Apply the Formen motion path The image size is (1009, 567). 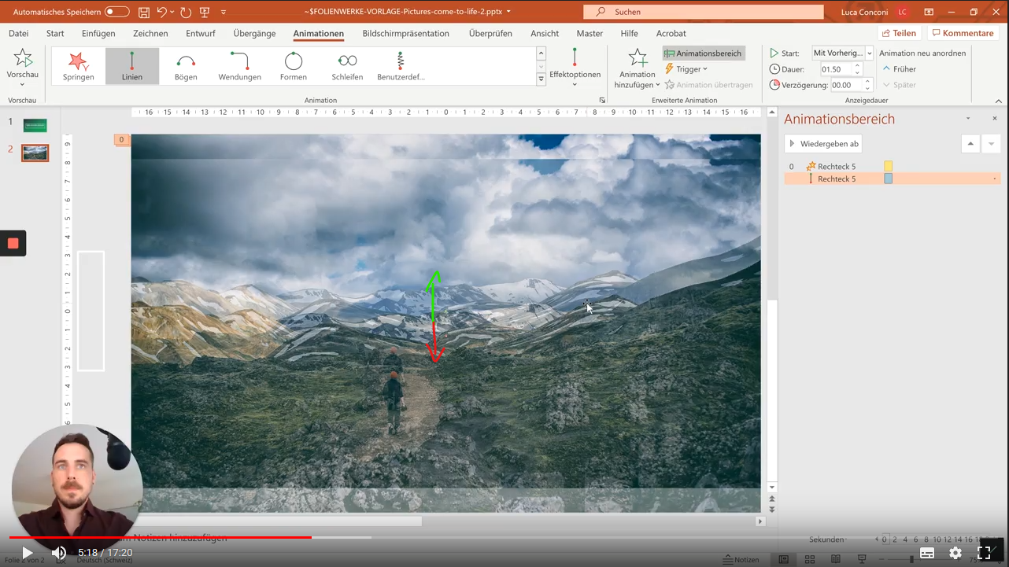[294, 66]
